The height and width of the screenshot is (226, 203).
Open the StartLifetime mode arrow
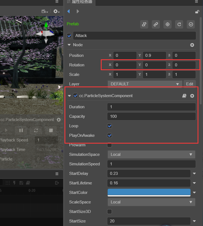coord(194,183)
